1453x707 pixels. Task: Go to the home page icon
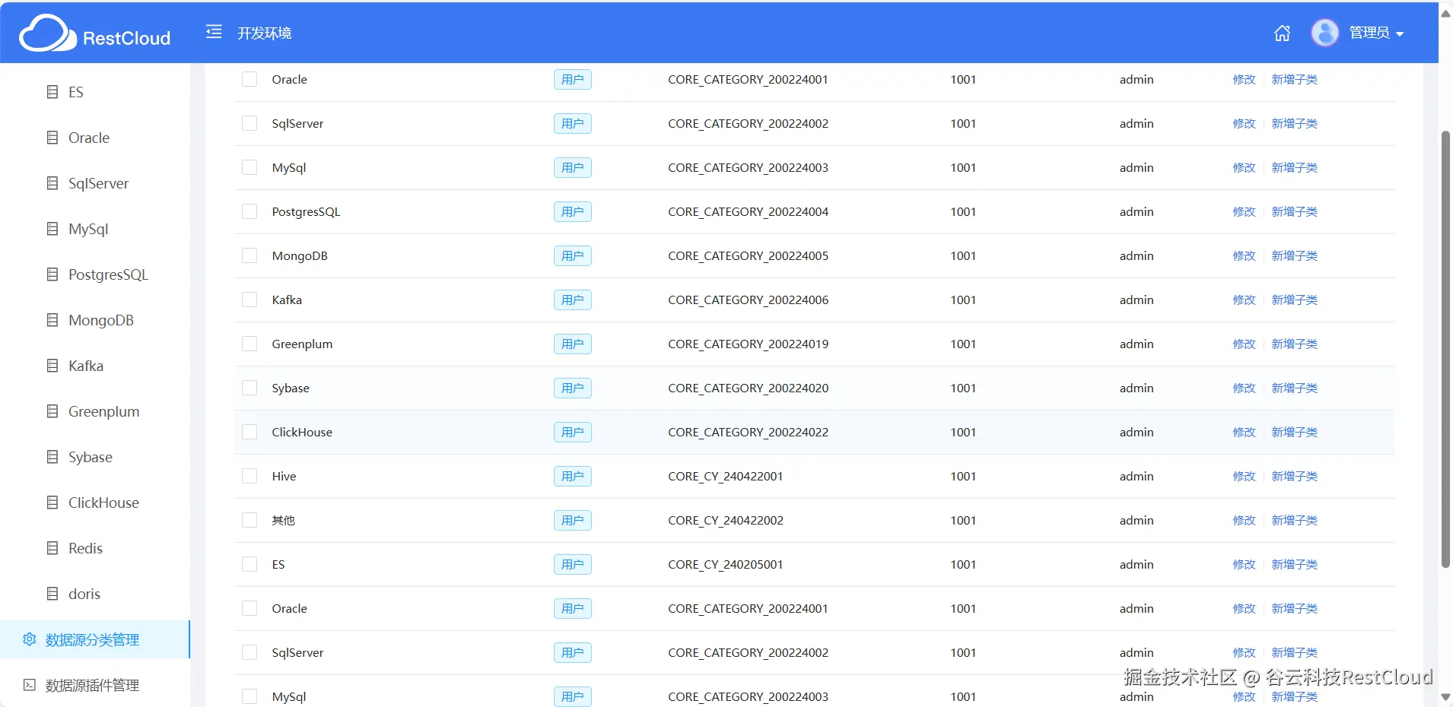pos(1282,33)
